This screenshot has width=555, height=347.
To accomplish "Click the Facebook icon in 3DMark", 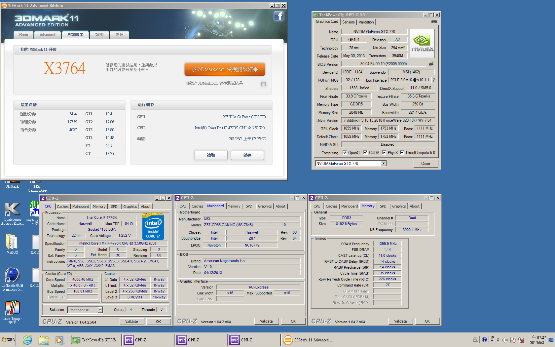I will click(278, 16).
